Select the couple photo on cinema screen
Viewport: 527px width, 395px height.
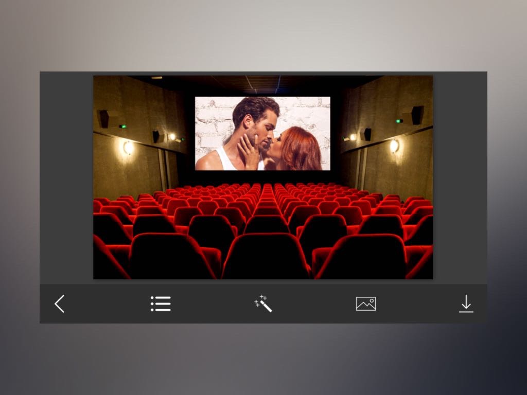click(x=263, y=133)
